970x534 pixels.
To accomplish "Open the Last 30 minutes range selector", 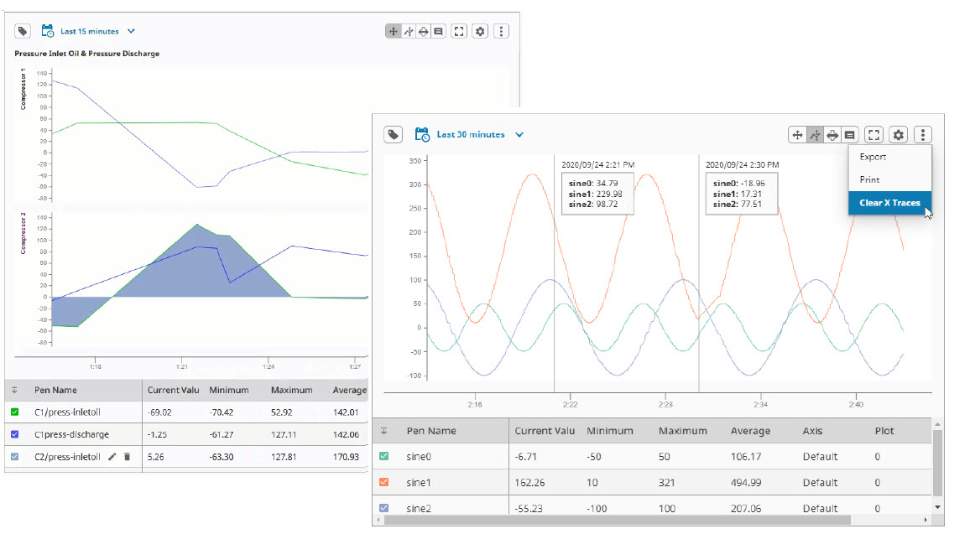I will click(519, 134).
